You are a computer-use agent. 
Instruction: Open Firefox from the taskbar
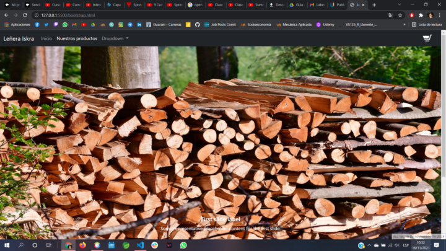pyautogui.click(x=82, y=245)
